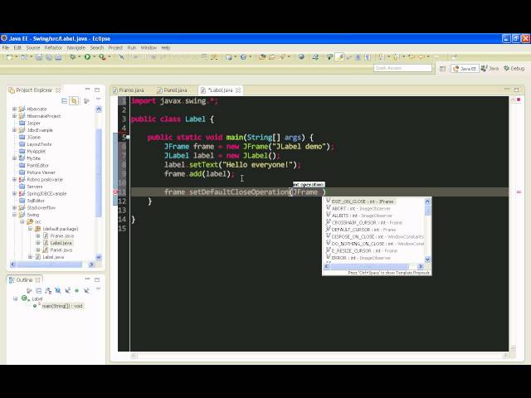Switch to the Java EE perspective
531x398 pixels.
coord(465,69)
